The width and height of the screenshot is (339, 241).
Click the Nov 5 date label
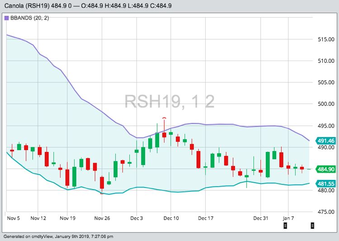[x=14, y=218]
